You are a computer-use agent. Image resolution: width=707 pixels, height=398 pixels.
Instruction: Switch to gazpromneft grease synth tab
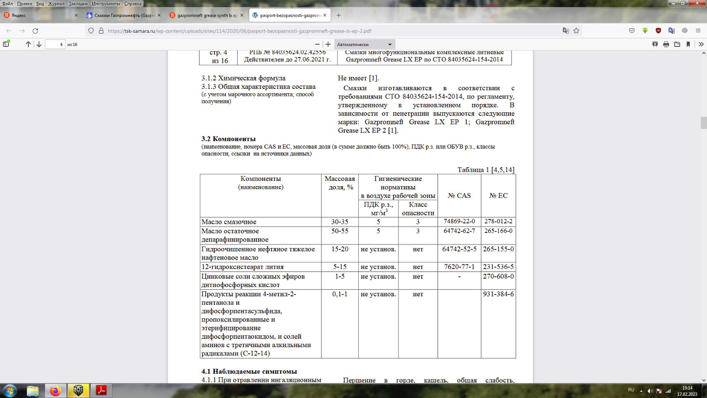pyautogui.click(x=207, y=15)
